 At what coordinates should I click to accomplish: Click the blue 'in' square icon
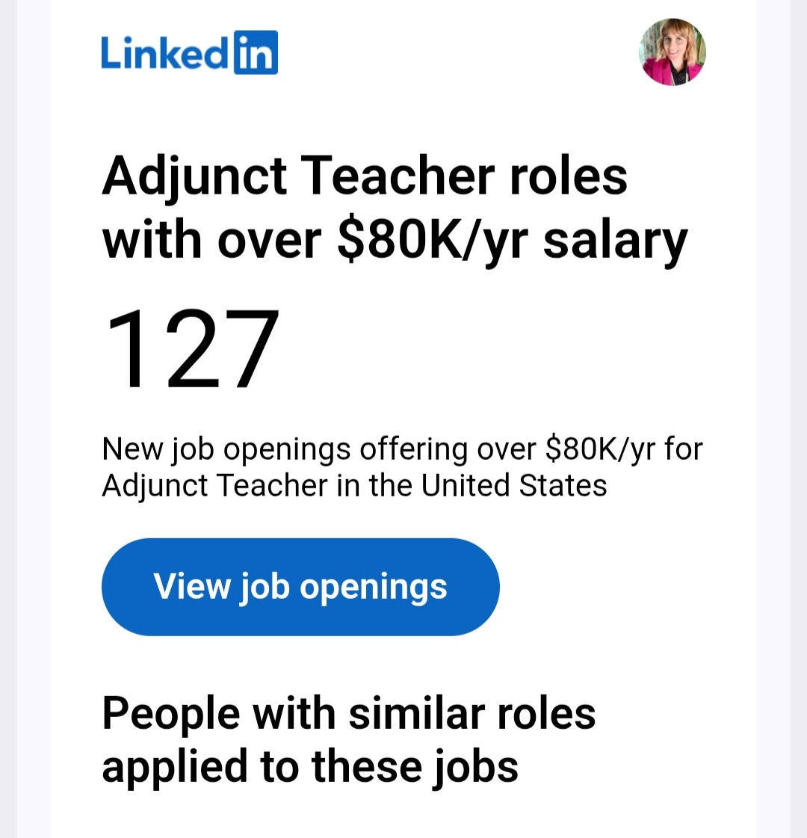pos(256,52)
